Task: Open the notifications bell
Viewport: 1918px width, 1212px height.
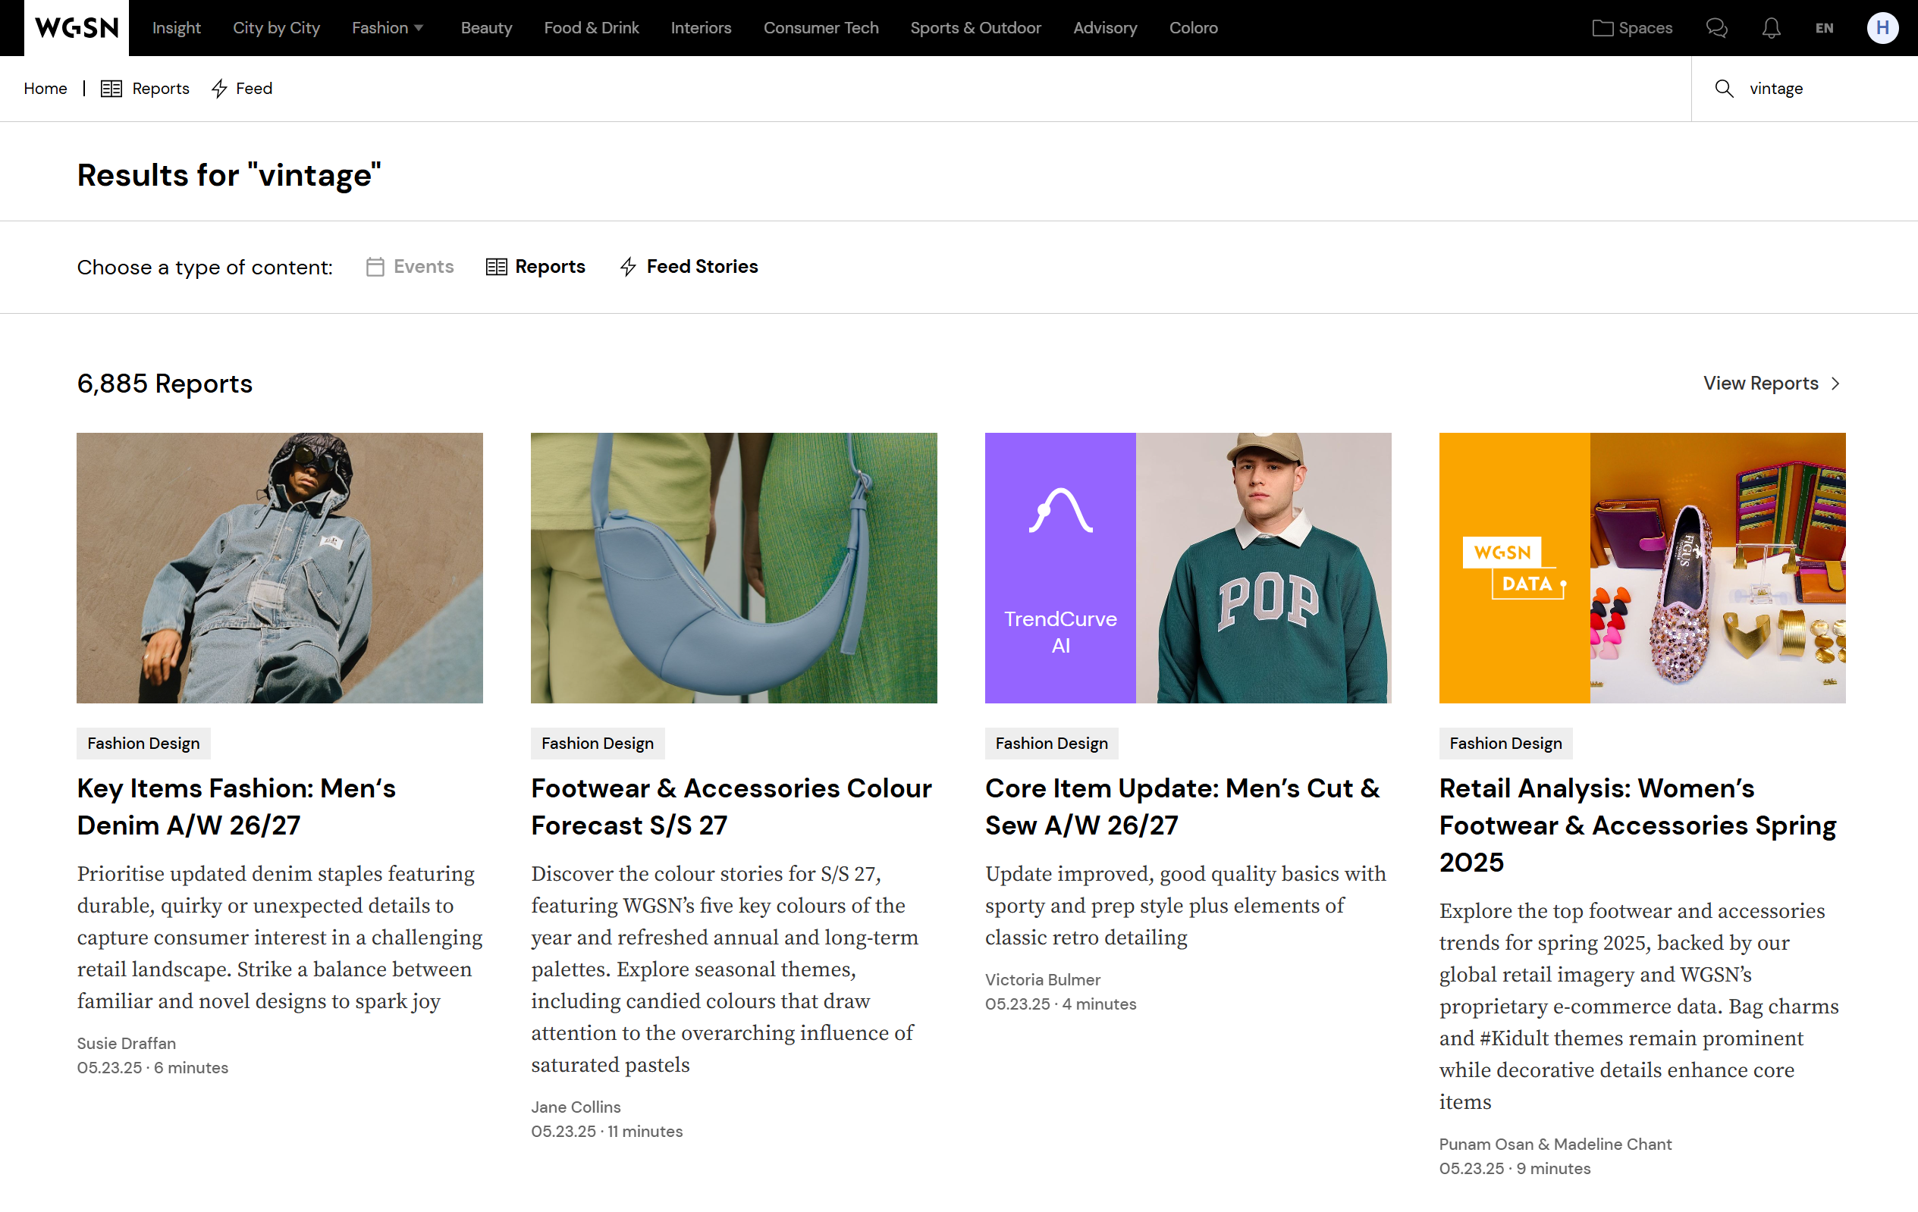Action: [1771, 28]
